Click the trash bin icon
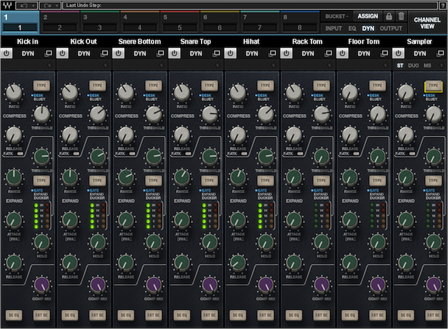The image size is (448, 329). point(401,16)
